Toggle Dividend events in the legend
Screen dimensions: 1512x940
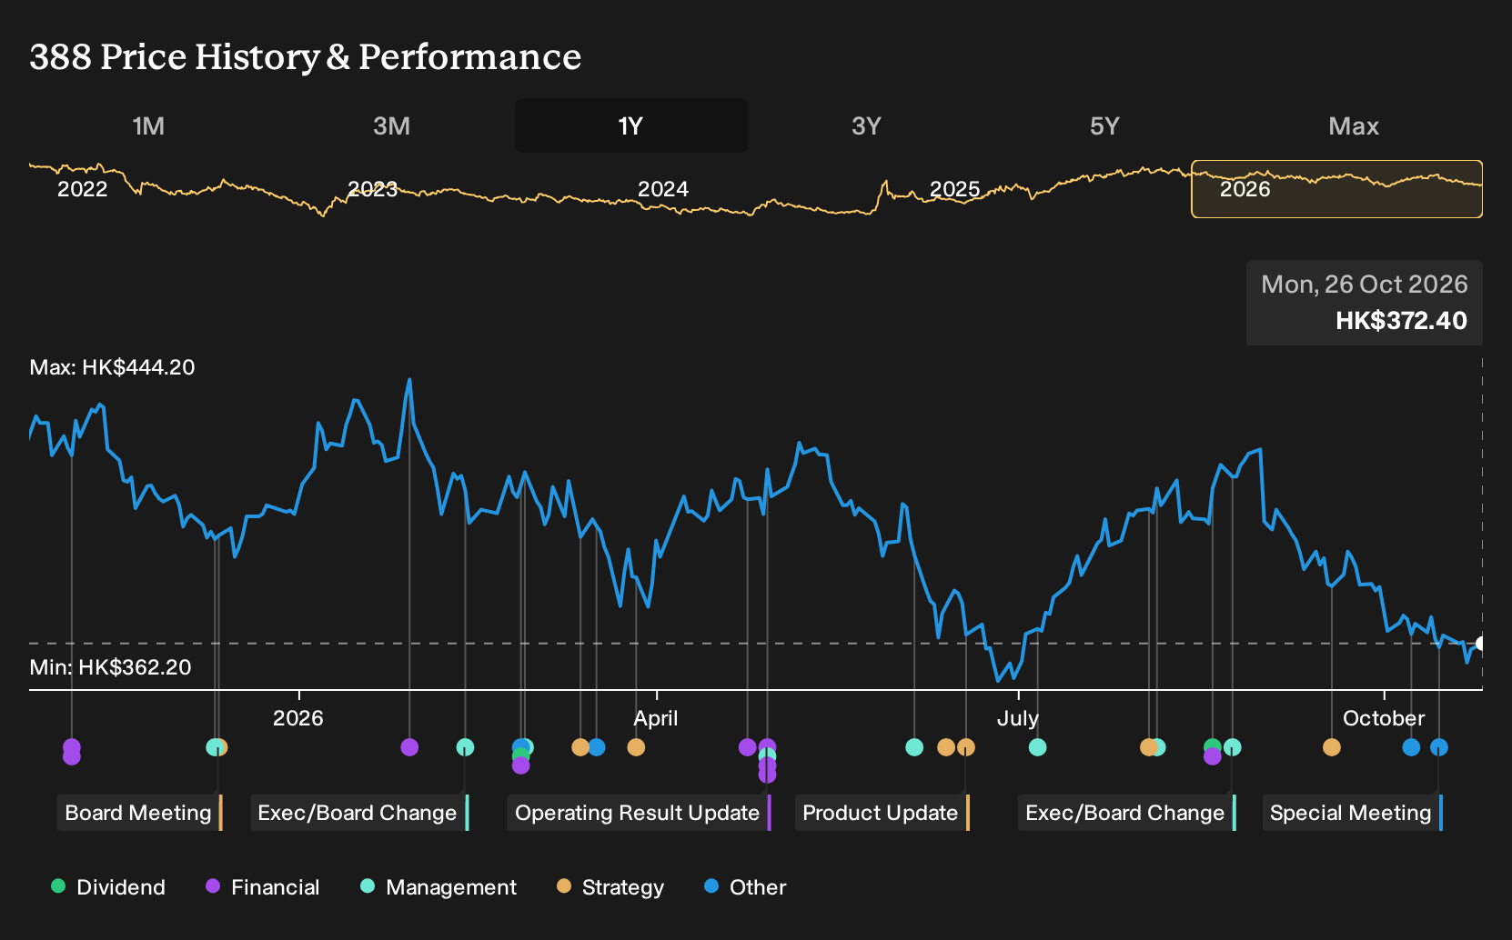click(x=108, y=887)
